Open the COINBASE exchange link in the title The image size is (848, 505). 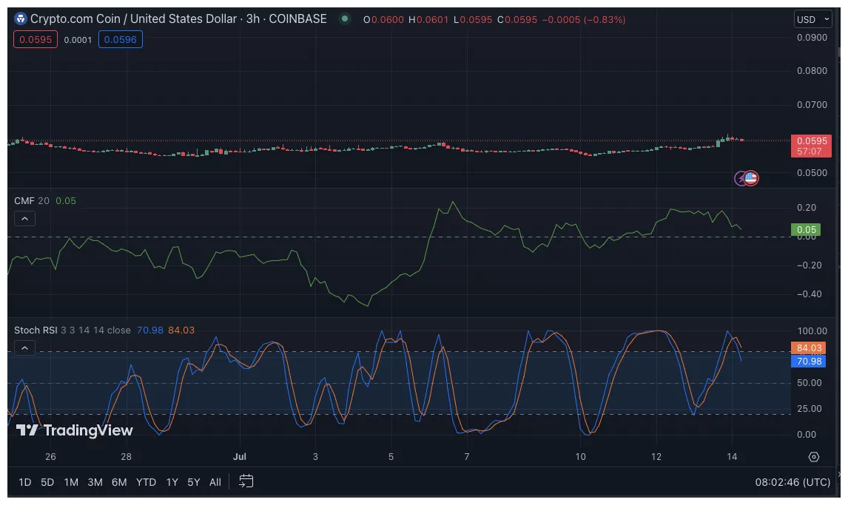click(299, 18)
